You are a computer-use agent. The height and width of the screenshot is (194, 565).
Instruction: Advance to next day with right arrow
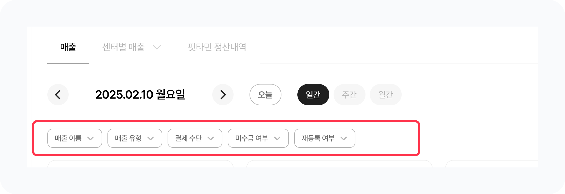(x=223, y=95)
